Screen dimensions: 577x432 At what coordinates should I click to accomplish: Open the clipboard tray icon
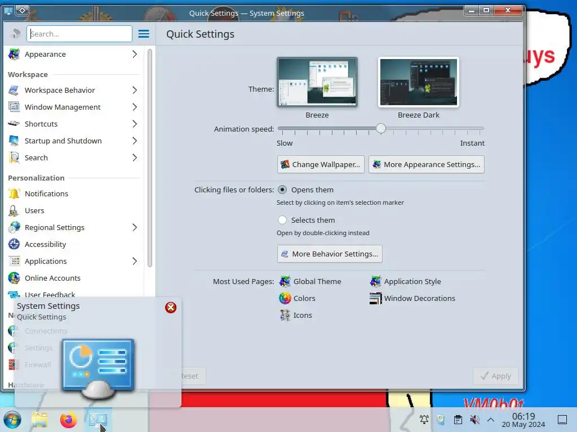coord(458,419)
